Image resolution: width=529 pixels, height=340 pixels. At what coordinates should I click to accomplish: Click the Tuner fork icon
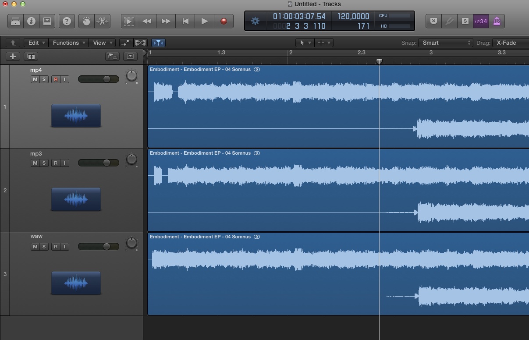click(x=449, y=21)
